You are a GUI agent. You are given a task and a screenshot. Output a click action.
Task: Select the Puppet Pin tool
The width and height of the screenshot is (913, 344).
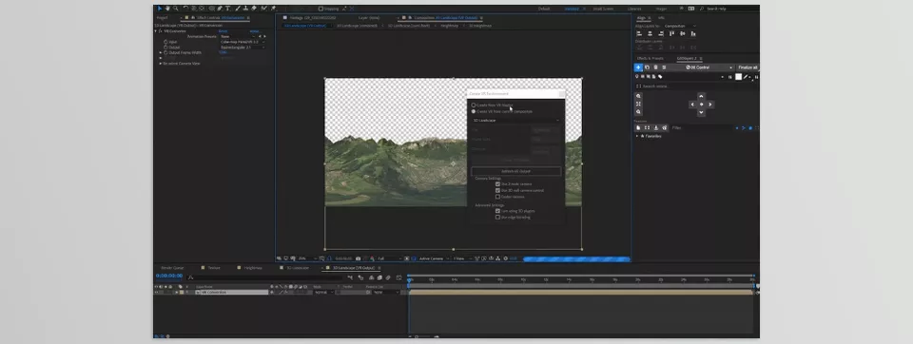pos(273,9)
